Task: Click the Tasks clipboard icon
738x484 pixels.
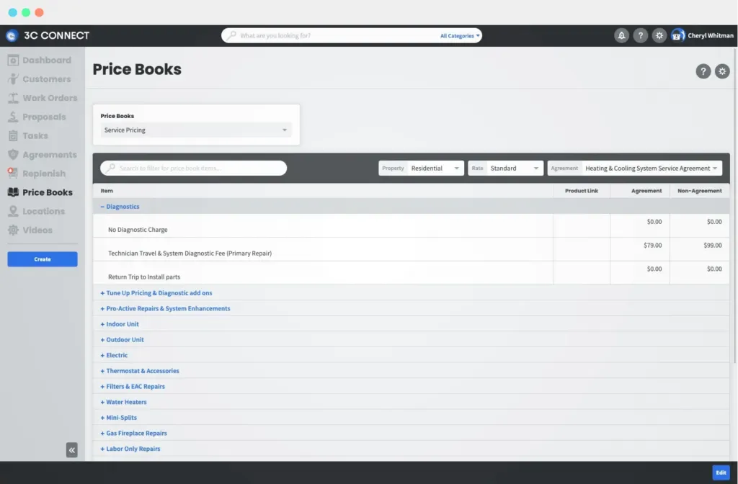Action: tap(13, 135)
